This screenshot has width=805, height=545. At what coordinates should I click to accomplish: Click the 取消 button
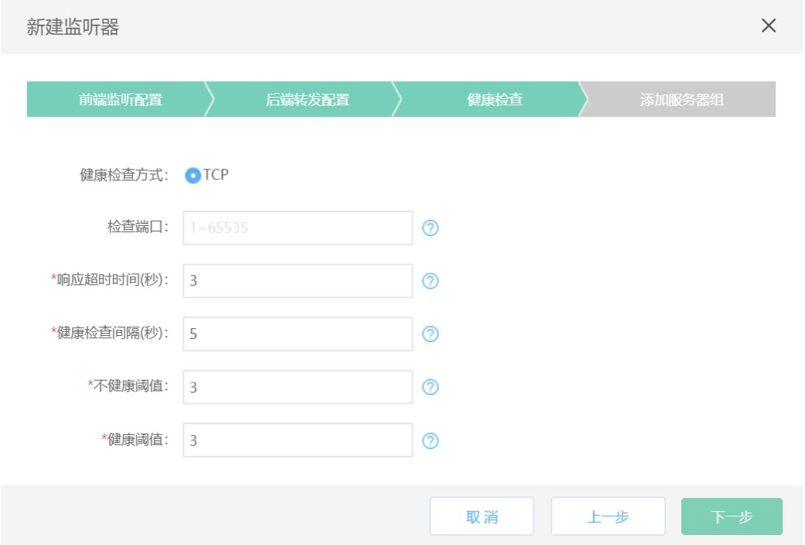(481, 516)
